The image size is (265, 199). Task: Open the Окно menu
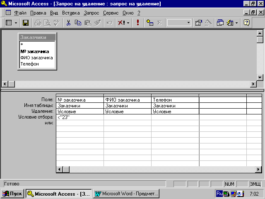(128, 13)
